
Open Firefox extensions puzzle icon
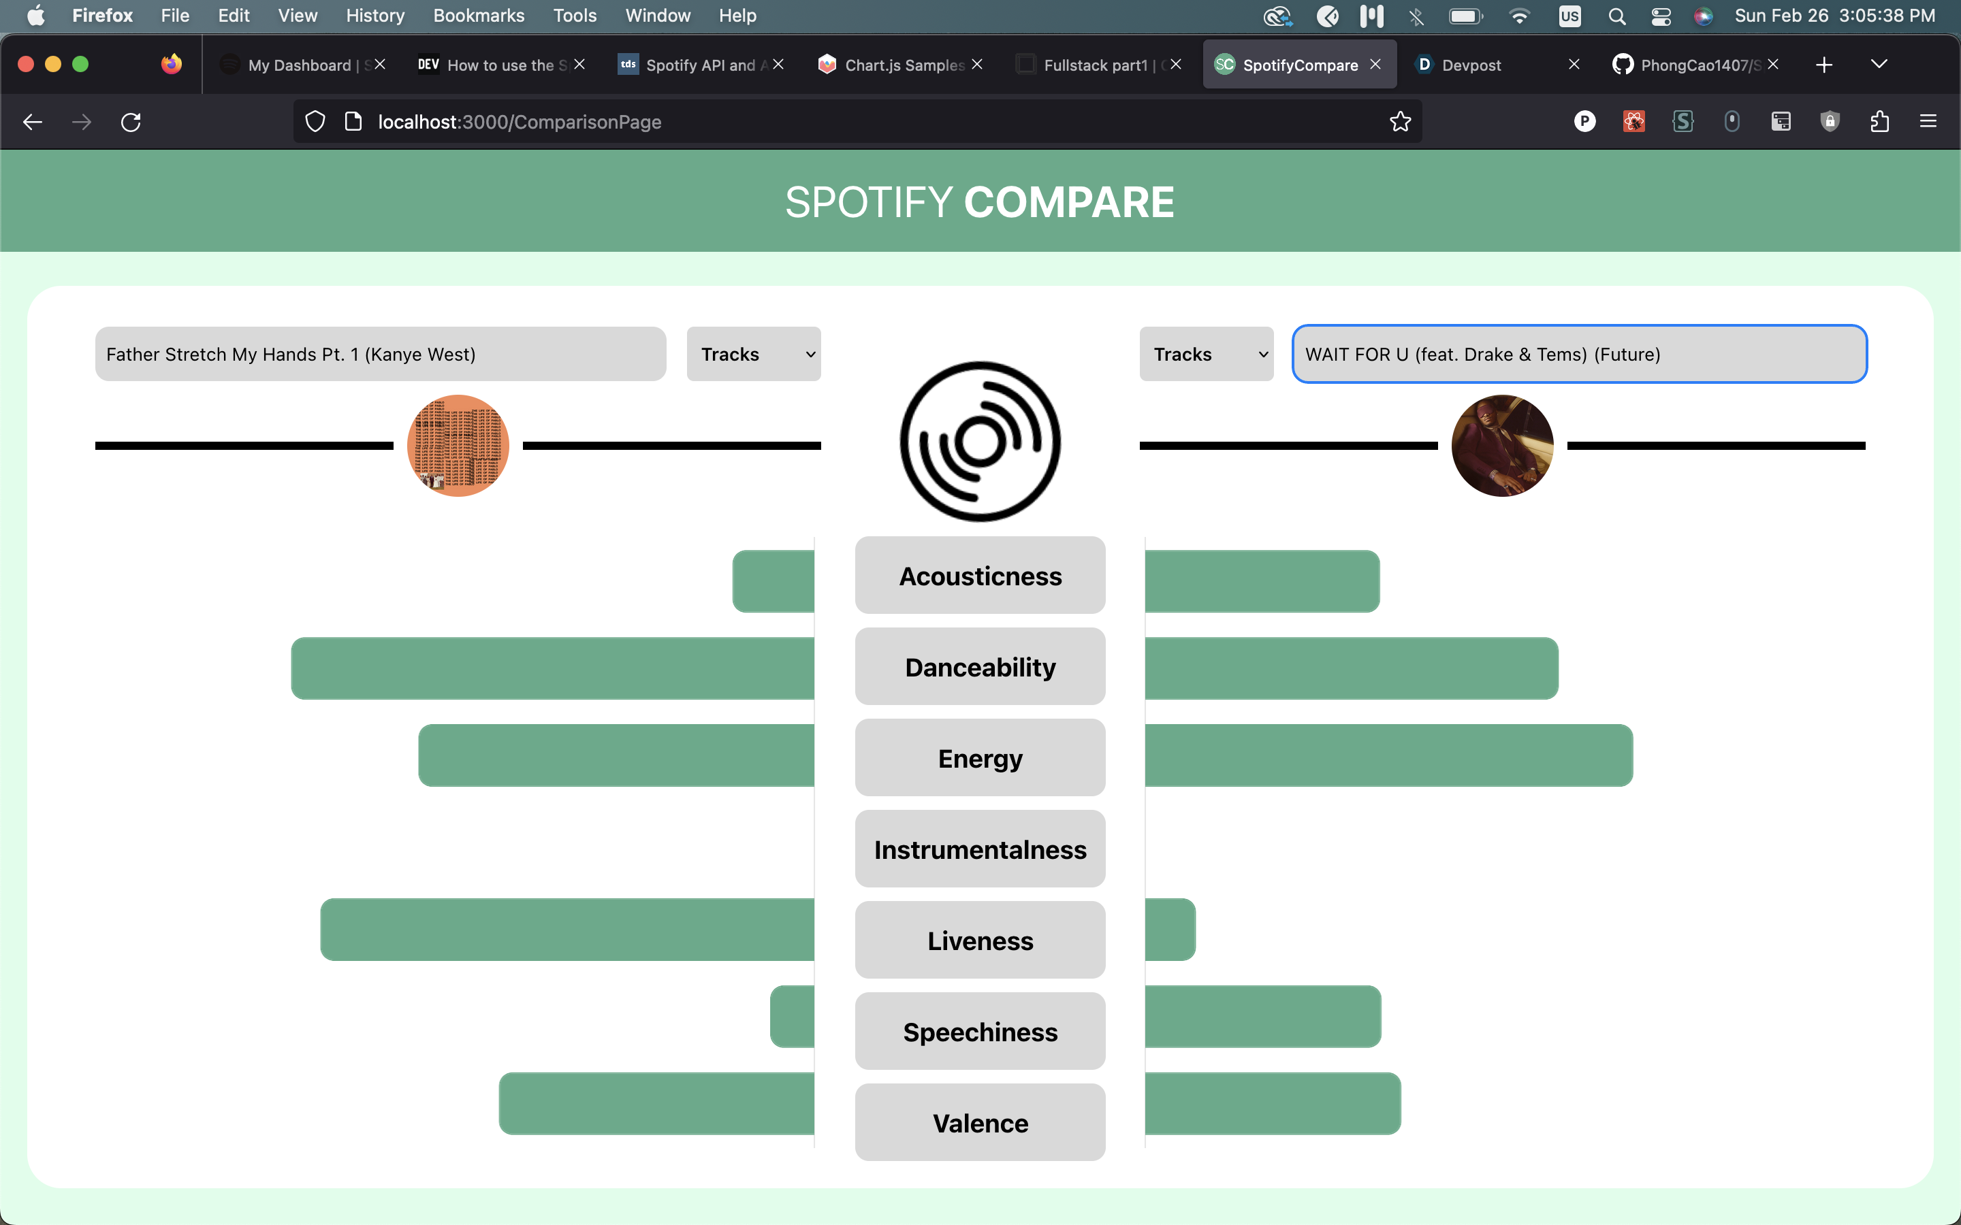1879,122
